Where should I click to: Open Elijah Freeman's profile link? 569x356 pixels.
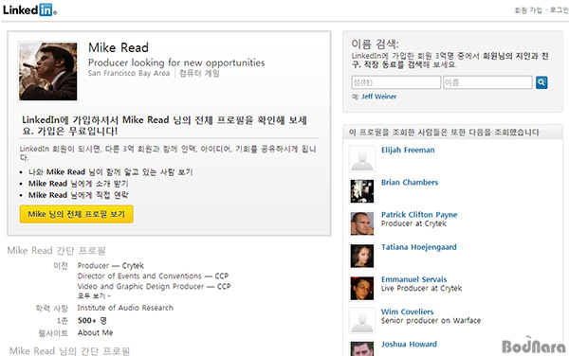point(408,150)
